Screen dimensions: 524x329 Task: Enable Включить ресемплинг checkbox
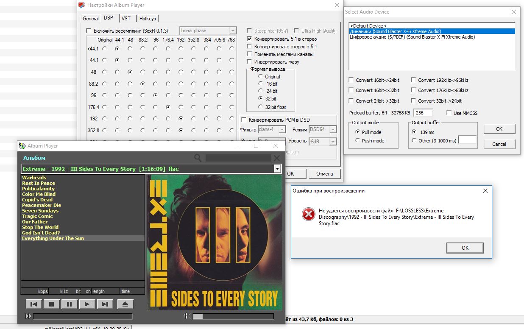pos(89,31)
